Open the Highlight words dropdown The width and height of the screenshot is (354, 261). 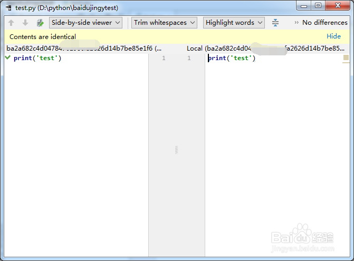[234, 23]
